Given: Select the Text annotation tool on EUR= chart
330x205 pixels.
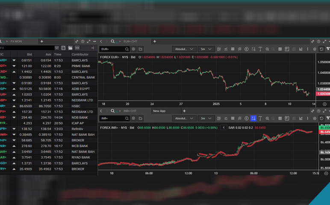Looking at the screenshot, I should [x=260, y=49].
